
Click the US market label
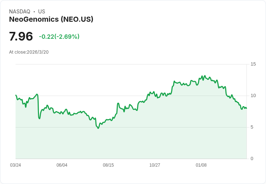(x=42, y=12)
